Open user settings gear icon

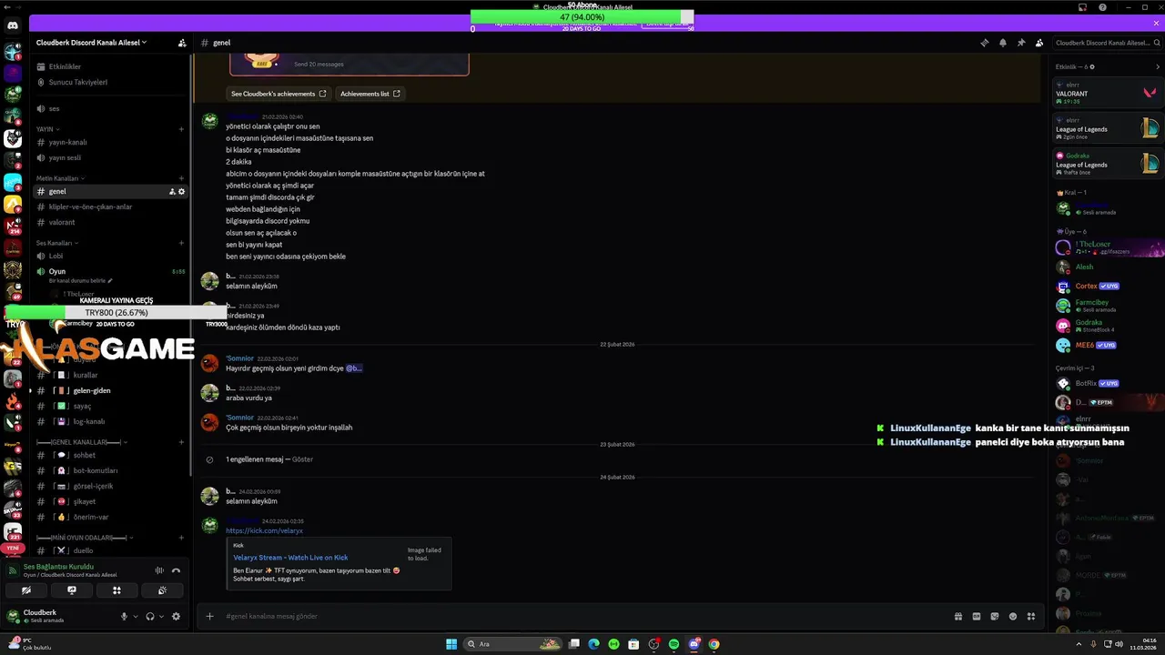point(176,616)
